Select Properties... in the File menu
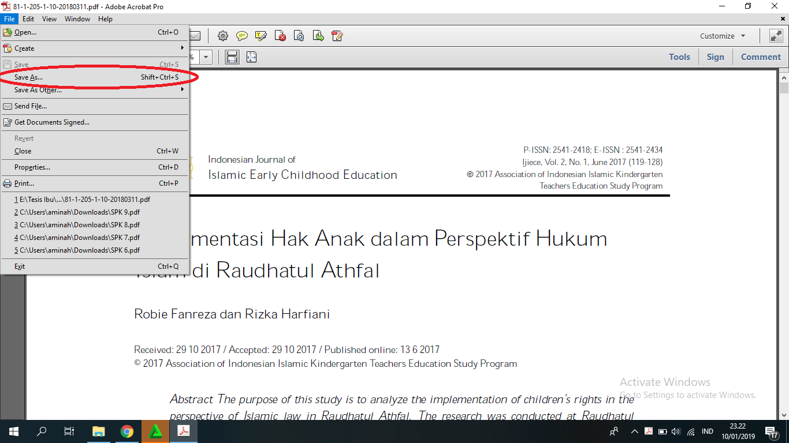 point(32,167)
